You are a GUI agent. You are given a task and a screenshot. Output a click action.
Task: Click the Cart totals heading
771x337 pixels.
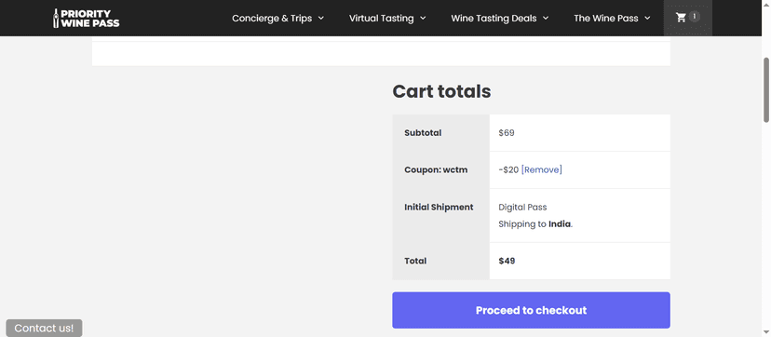pos(441,91)
